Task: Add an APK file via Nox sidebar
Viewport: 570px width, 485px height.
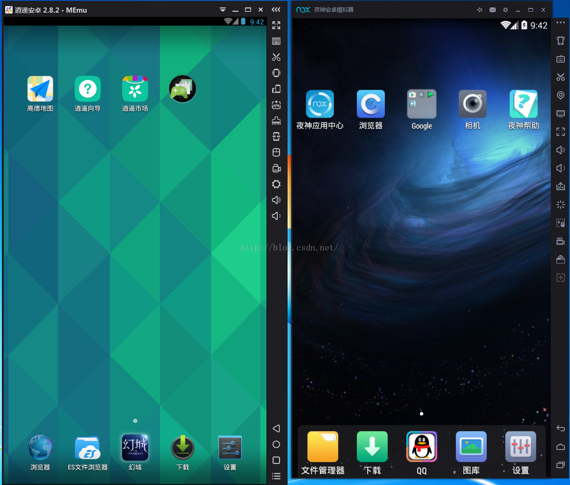Action: (x=561, y=186)
